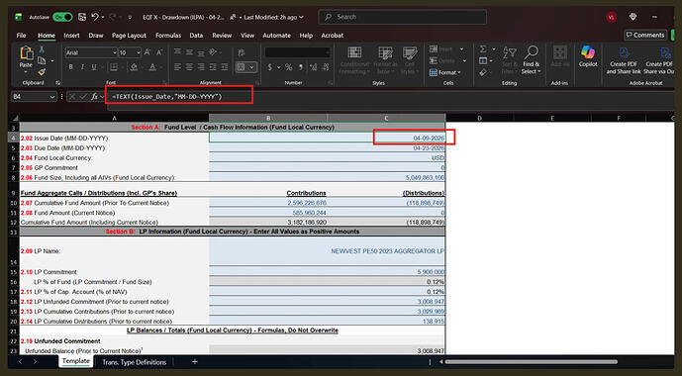Viewport: 682px width, 376px height.
Task: Open AutoSum dropdown arrow
Action: click(x=494, y=49)
